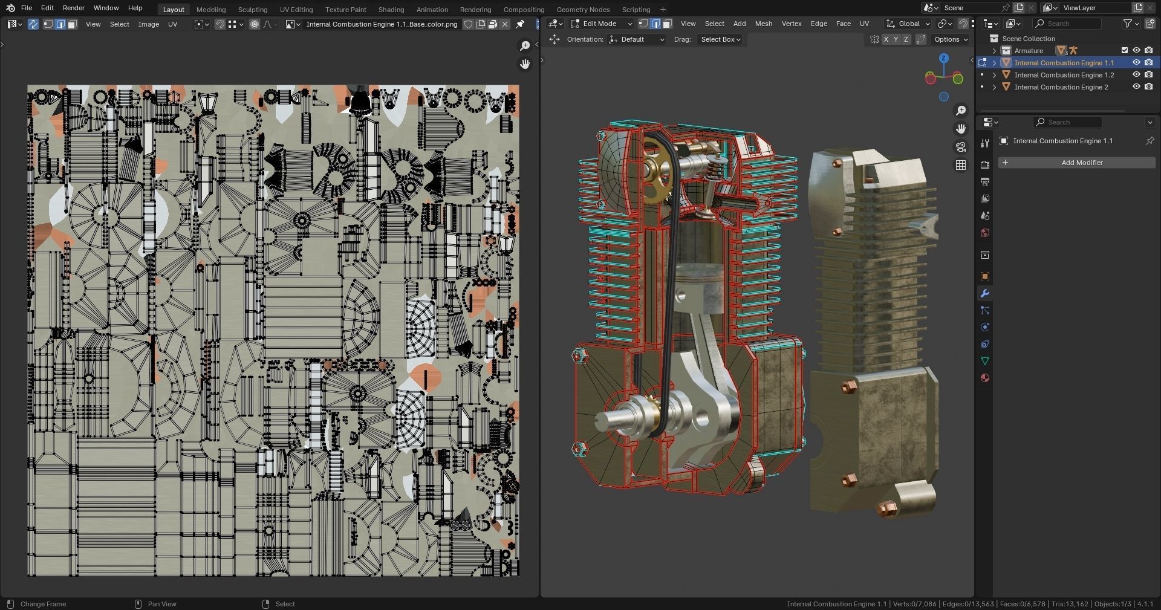The height and width of the screenshot is (610, 1161).
Task: Open the Material properties tab
Action: pos(985,378)
